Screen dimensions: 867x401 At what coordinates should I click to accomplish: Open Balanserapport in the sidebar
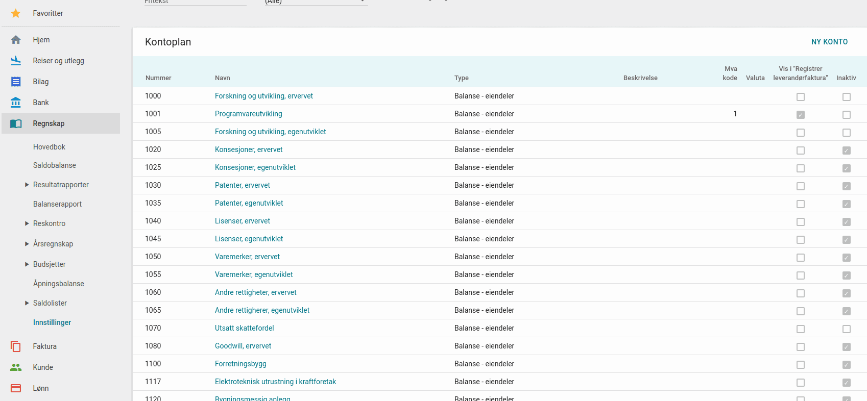[x=57, y=204]
